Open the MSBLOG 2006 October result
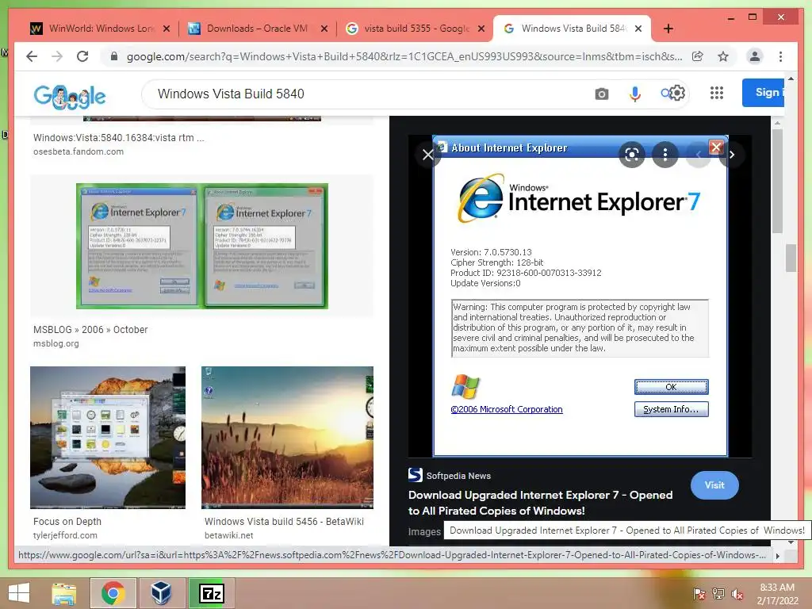This screenshot has height=609, width=812. click(x=90, y=329)
